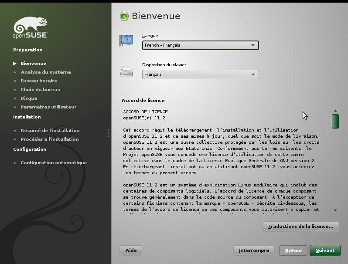Click the Disposition du clavier label

tap(164, 65)
